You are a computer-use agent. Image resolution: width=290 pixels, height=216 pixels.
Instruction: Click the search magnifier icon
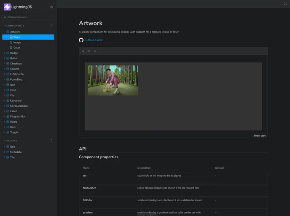coord(5,17)
